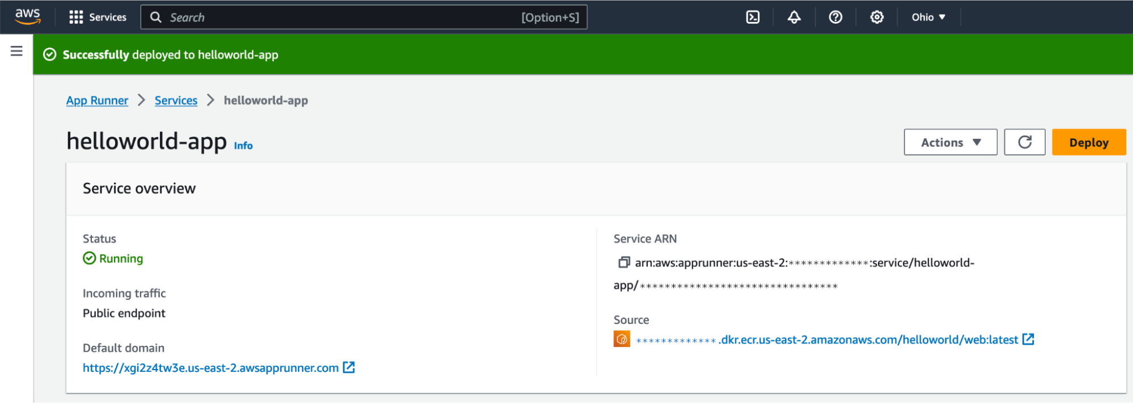1133x403 pixels.
Task: Open the help question mark icon
Action: (x=835, y=17)
